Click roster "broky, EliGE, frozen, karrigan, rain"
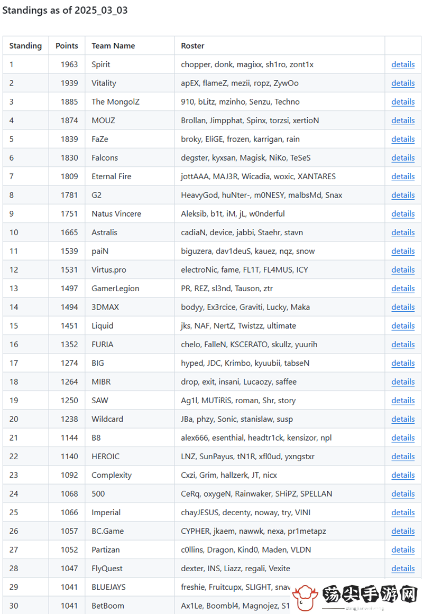 click(x=240, y=139)
